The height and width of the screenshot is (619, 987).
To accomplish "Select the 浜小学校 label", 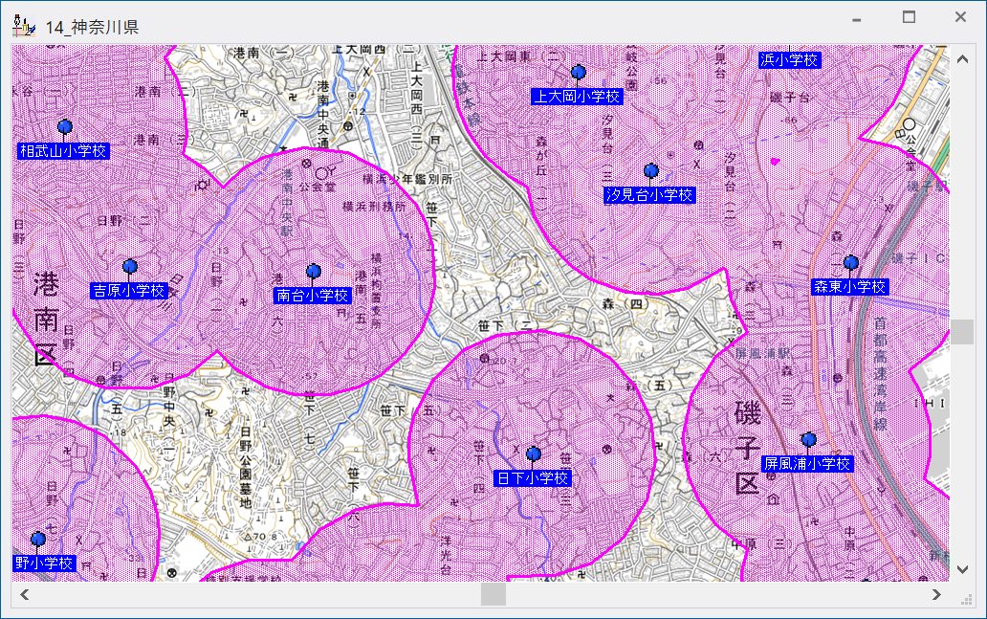I will tap(789, 60).
